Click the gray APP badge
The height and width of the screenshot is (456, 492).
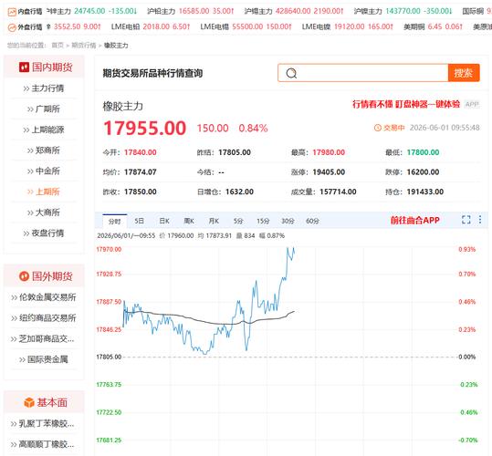pos(472,104)
